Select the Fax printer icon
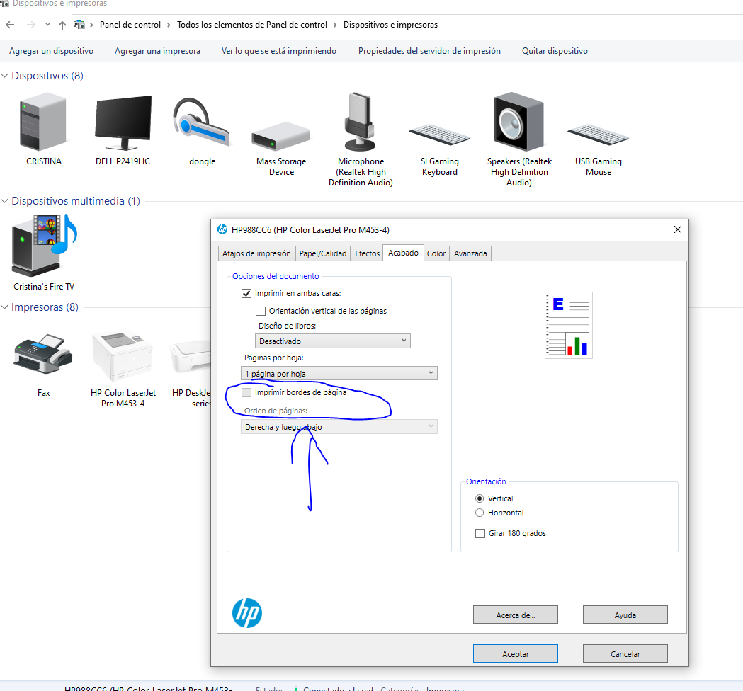The height and width of the screenshot is (691, 743). coord(43,354)
